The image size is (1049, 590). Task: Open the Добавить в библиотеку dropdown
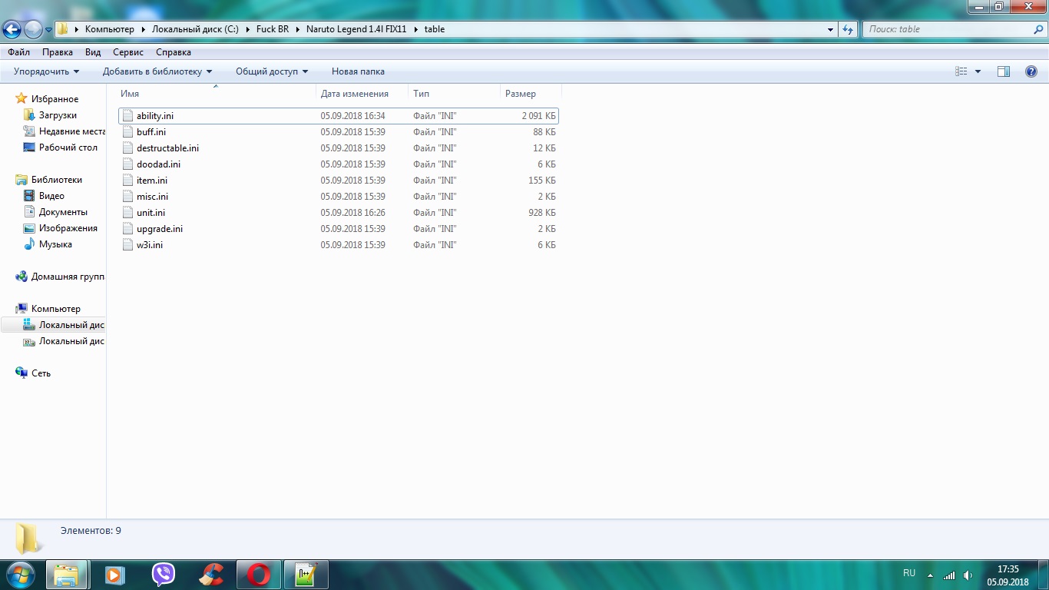tap(157, 71)
